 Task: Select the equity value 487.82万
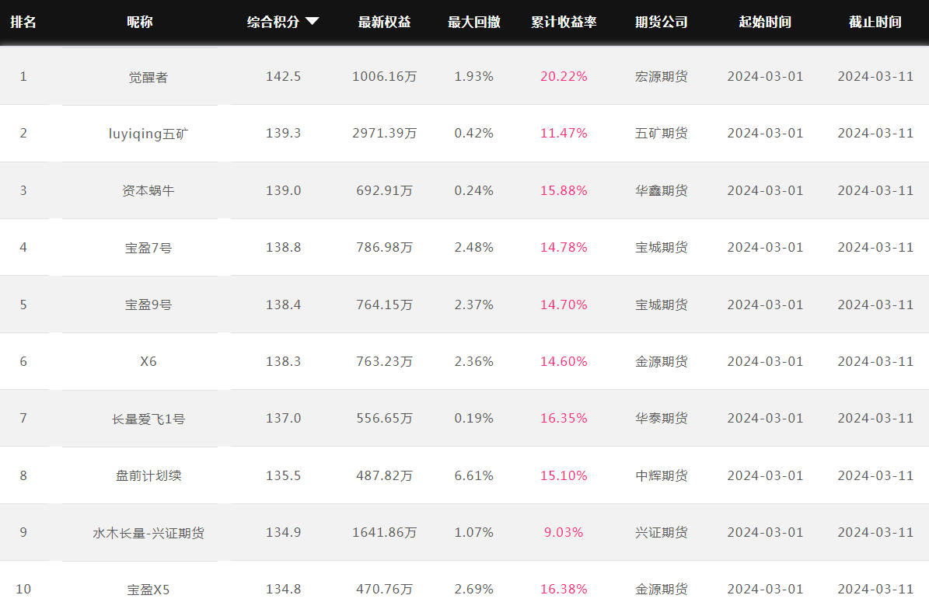(x=385, y=475)
